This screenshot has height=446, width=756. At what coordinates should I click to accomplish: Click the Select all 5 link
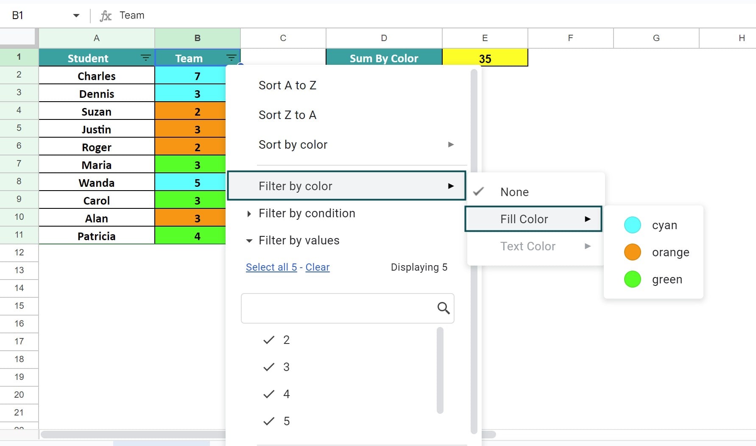click(x=271, y=267)
